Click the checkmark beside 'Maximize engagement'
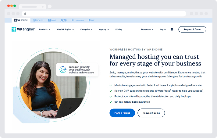The width and height of the screenshot is (217, 138). coord(111,86)
